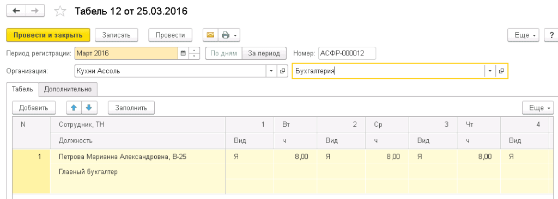Image resolution: width=558 pixels, height=199 pixels.
Task: Select day 1 hours cell 8,00
Action: click(295, 157)
